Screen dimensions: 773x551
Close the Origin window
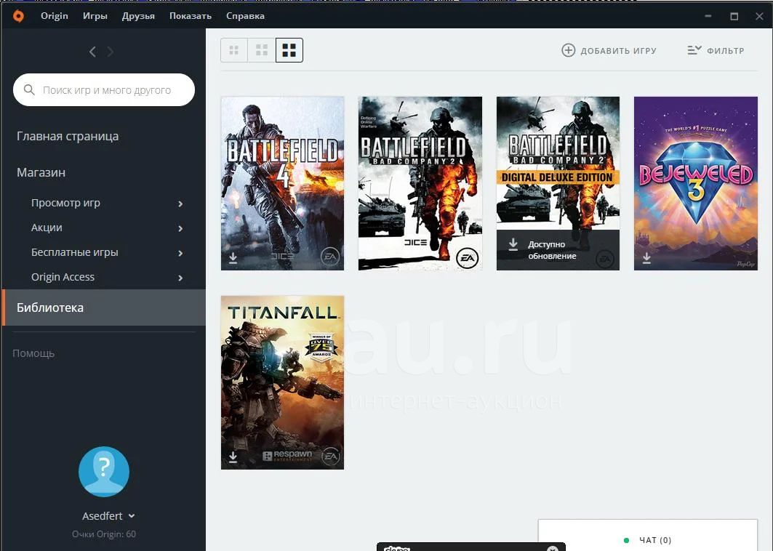point(760,16)
